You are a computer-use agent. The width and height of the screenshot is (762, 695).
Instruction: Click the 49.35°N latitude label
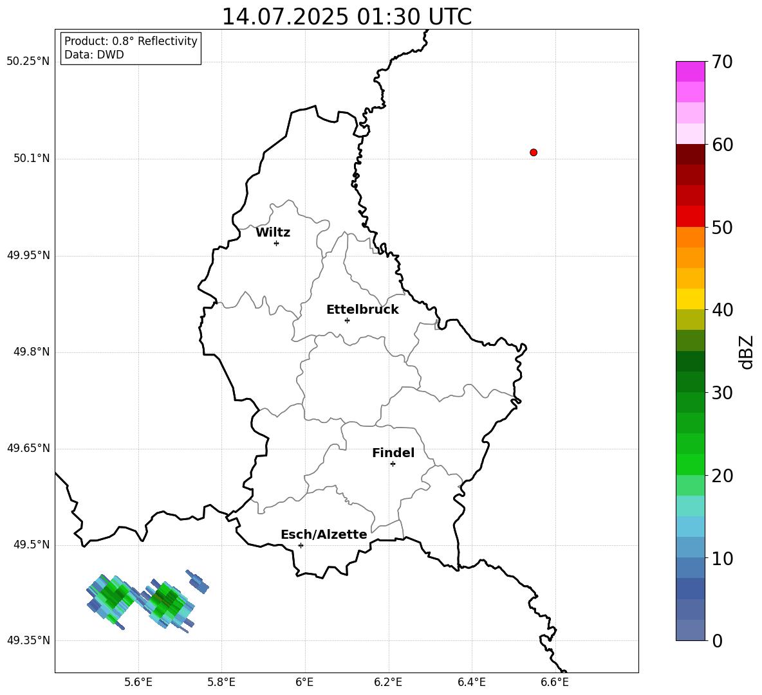tap(28, 640)
